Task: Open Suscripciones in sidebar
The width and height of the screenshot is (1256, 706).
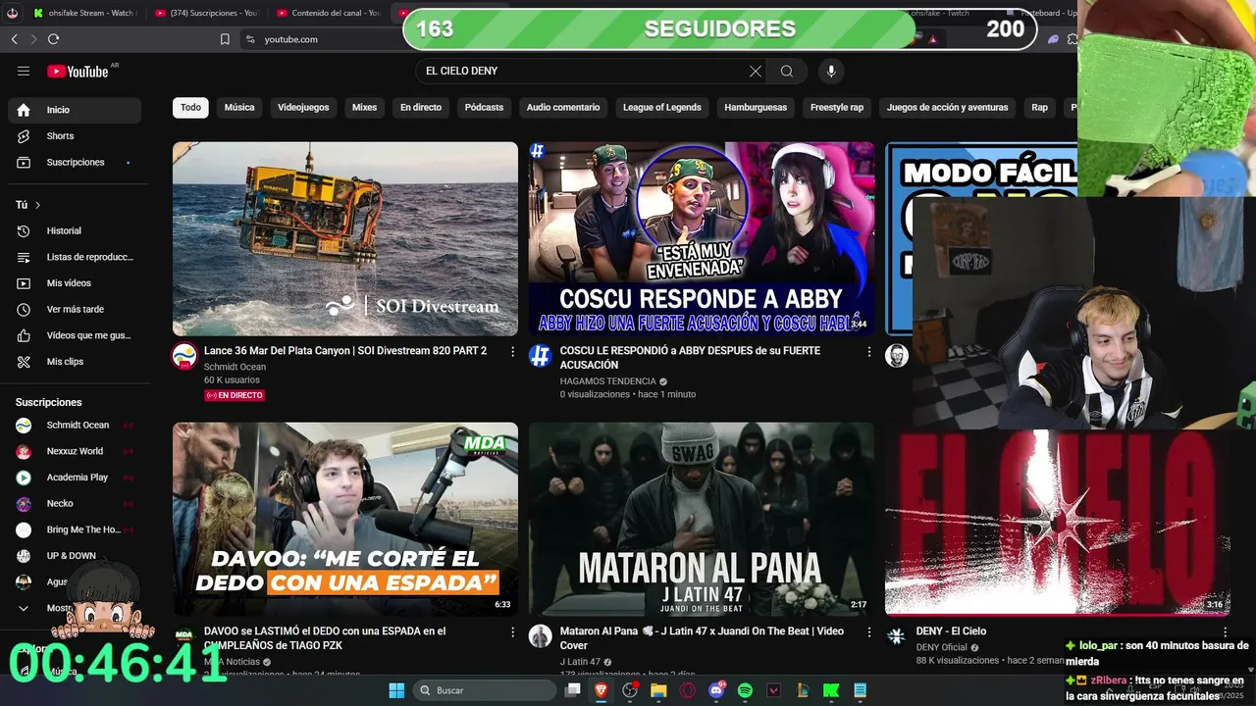Action: (75, 162)
